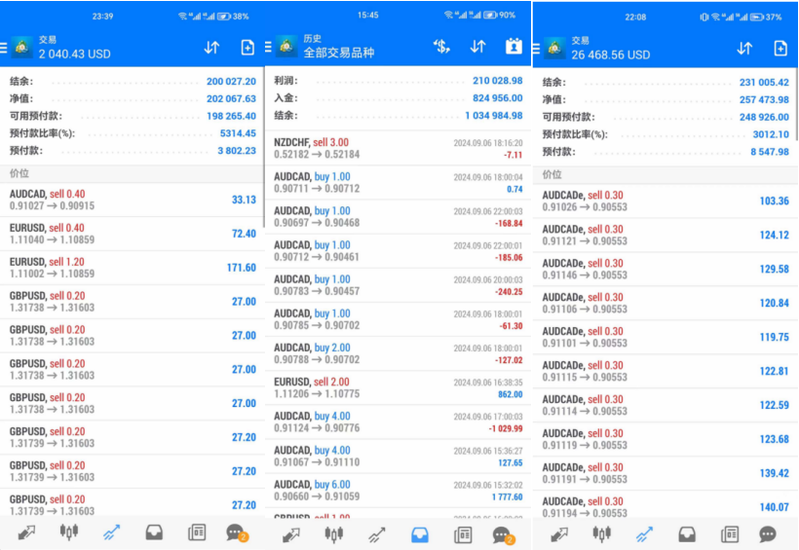The width and height of the screenshot is (799, 550).
Task: Tap sort arrows icon on history screen
Action: [x=478, y=47]
